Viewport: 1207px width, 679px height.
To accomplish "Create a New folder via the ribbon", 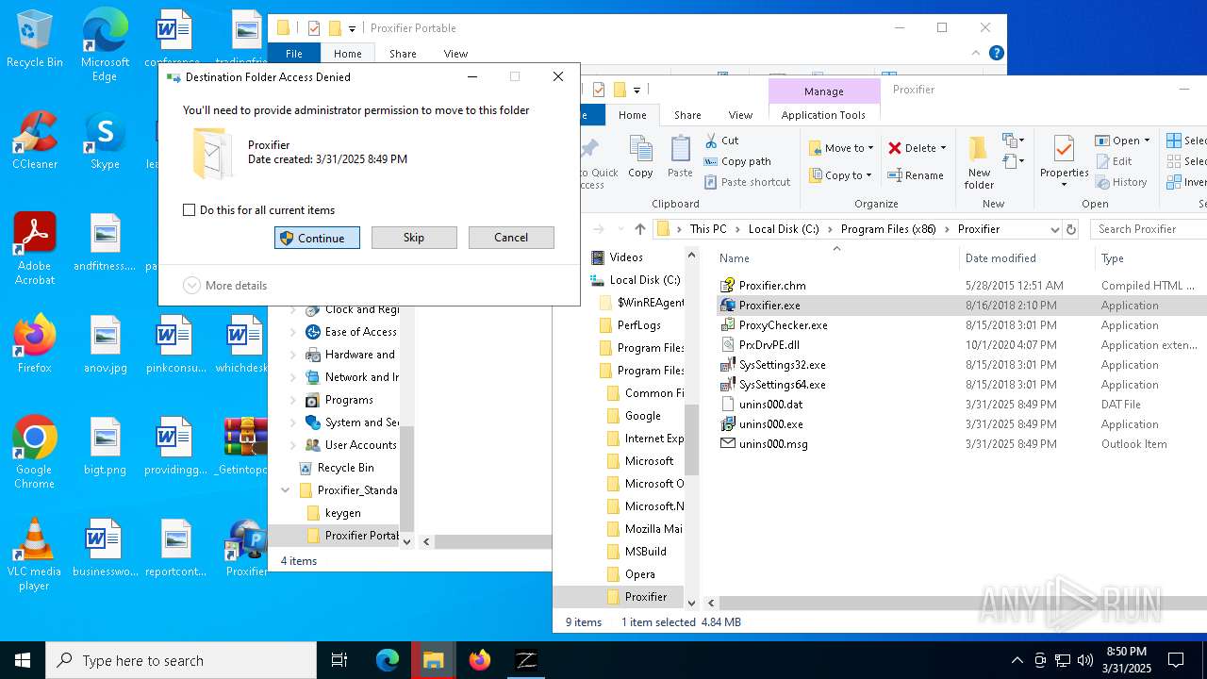I will pos(979,162).
